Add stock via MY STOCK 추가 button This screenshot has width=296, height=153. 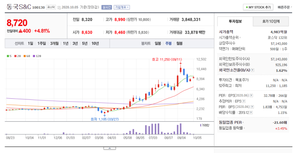coord(258,7)
